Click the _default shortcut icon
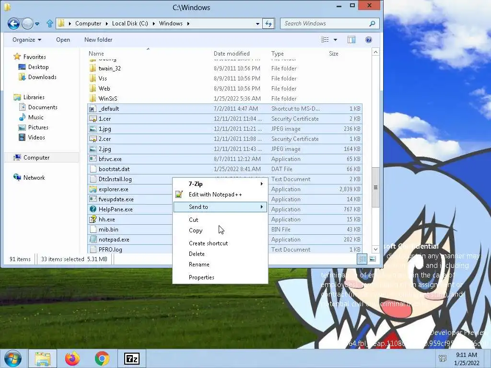 pos(93,109)
